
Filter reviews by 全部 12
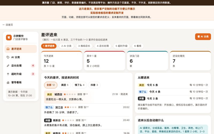51,85
